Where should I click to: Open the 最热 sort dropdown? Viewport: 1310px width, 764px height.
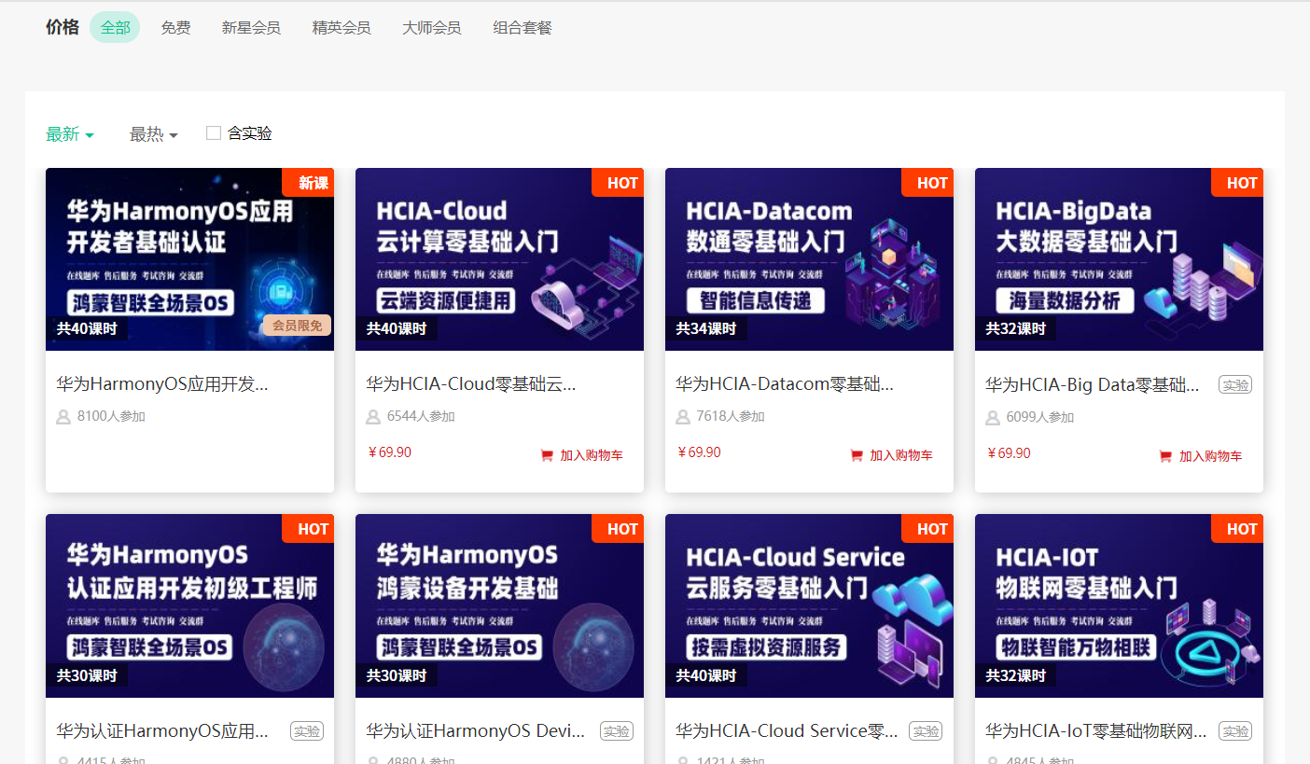click(152, 133)
